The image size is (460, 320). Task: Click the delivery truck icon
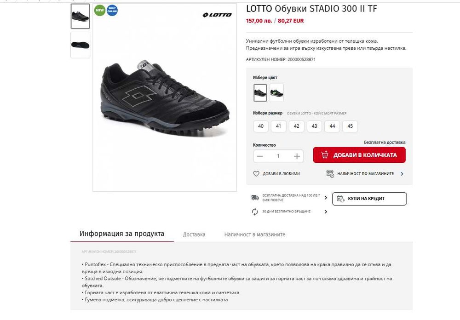pyautogui.click(x=255, y=198)
